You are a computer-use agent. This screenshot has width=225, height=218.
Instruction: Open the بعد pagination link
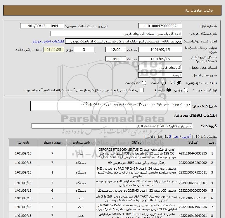pos(176,137)
